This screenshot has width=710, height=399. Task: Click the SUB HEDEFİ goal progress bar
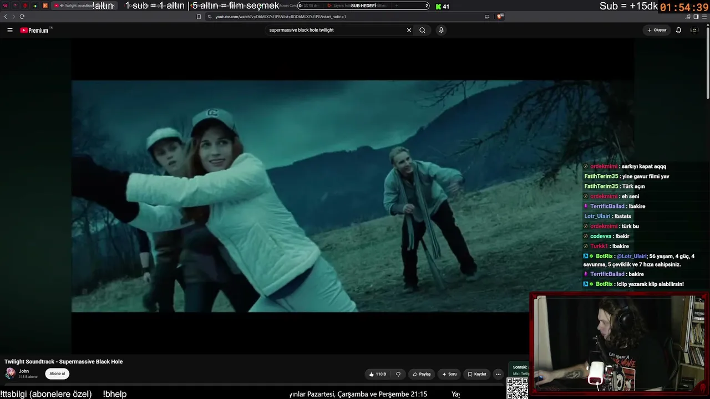(x=364, y=6)
